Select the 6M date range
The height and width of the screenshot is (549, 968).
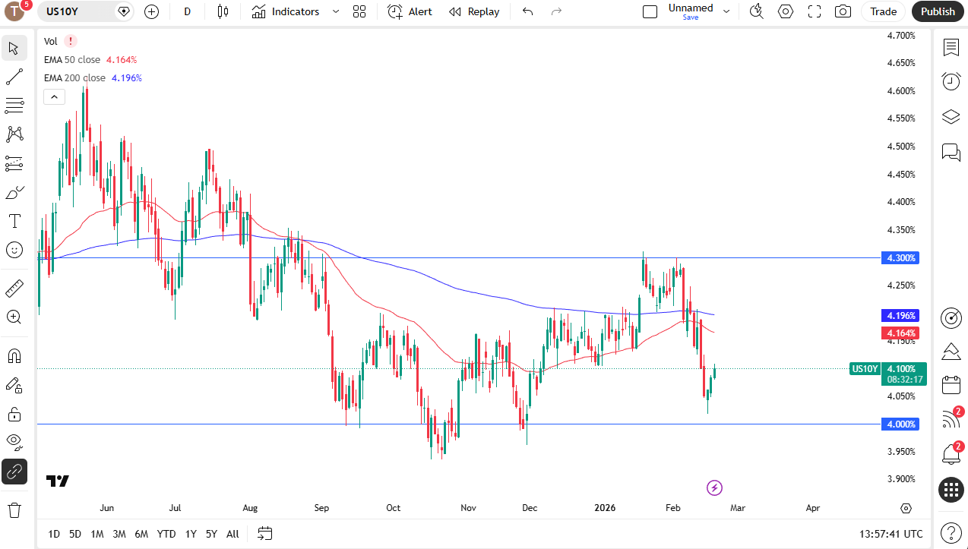[141, 534]
